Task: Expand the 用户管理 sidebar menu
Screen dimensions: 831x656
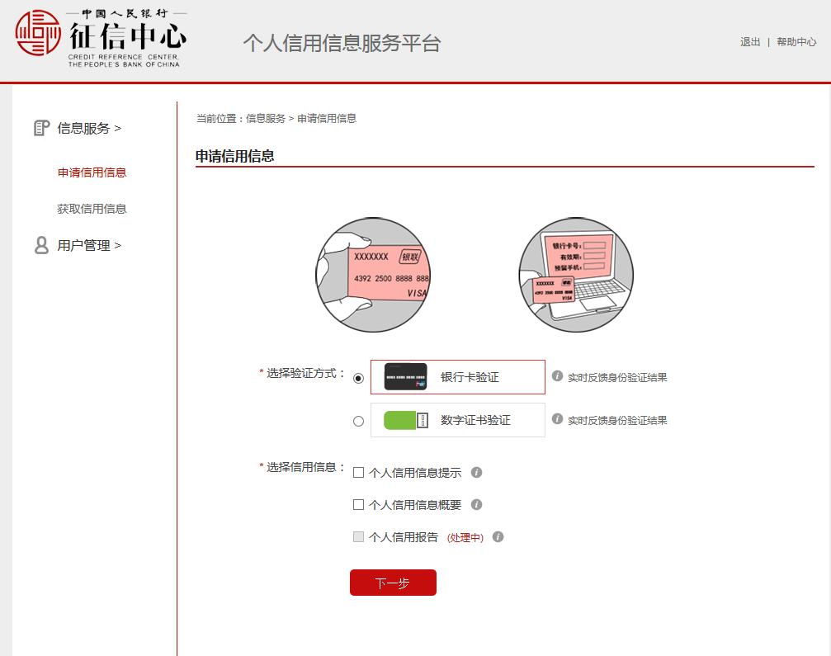Action: (x=87, y=245)
